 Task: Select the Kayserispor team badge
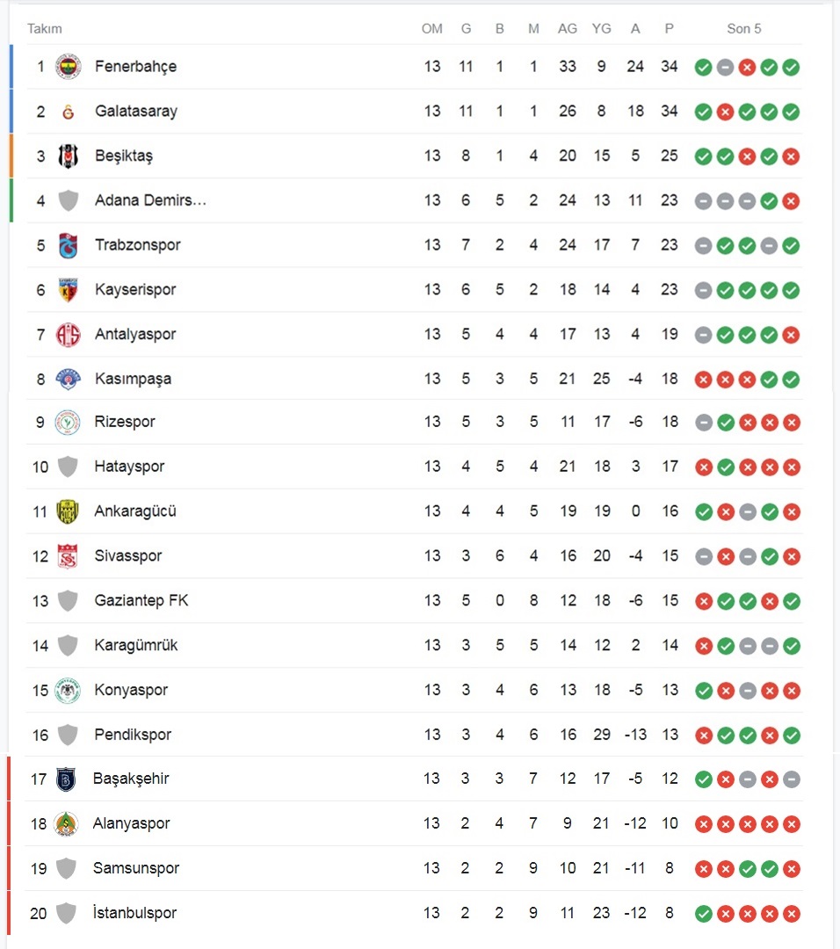pyautogui.click(x=68, y=290)
